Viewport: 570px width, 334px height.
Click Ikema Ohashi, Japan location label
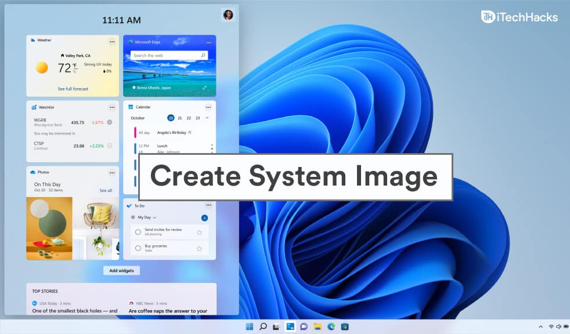[x=151, y=88]
